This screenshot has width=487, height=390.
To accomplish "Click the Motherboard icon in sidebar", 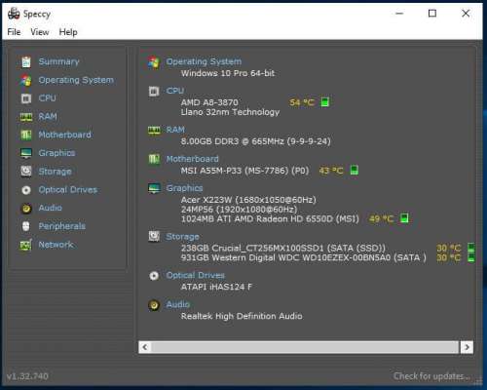I will coord(26,135).
